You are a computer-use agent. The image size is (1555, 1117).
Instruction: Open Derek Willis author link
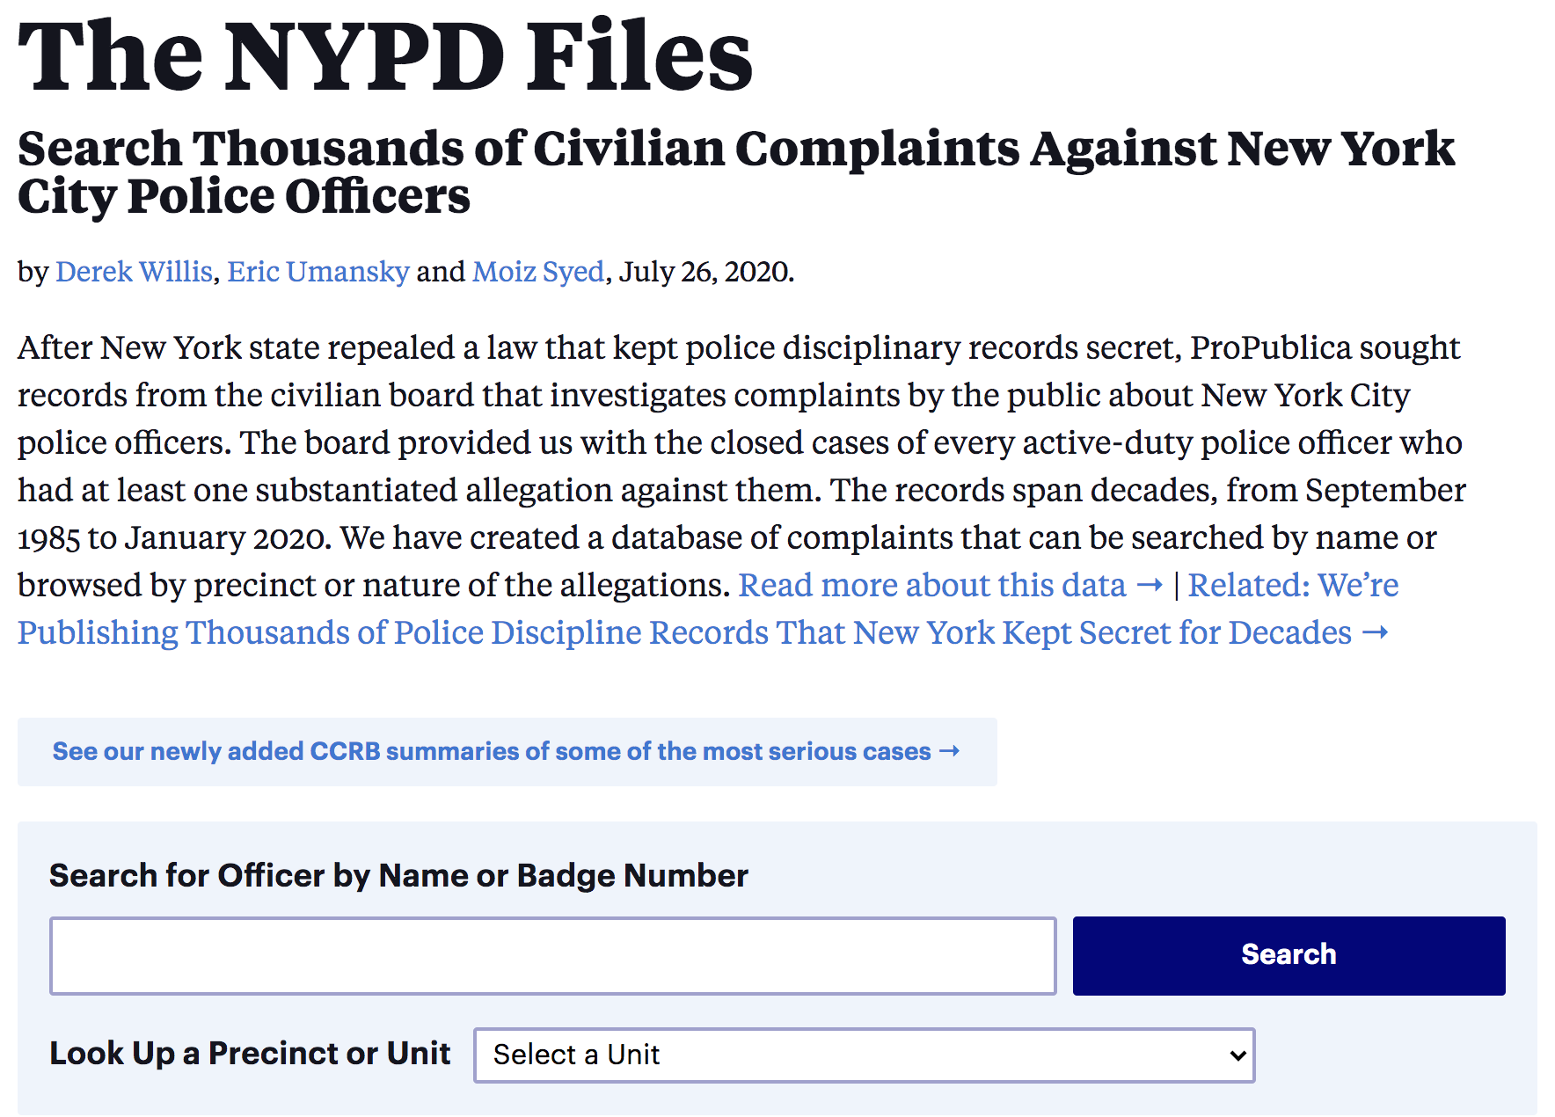[x=134, y=272]
